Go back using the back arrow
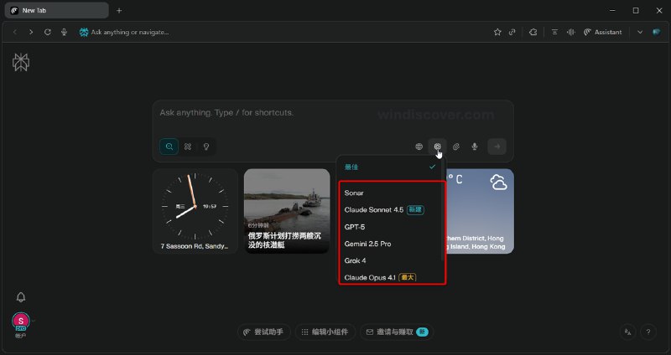 click(15, 32)
